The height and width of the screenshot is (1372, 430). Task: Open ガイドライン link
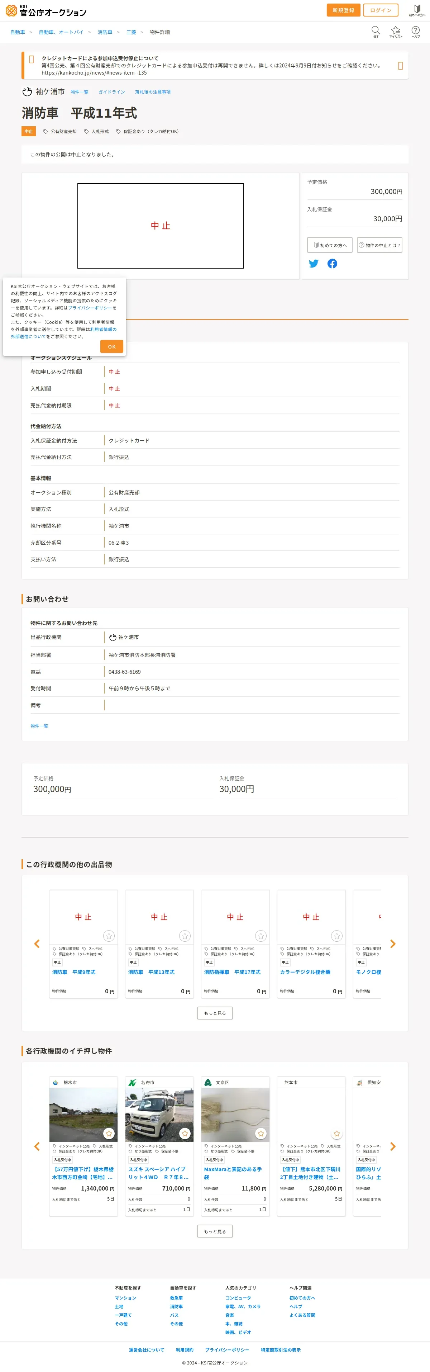pos(112,92)
